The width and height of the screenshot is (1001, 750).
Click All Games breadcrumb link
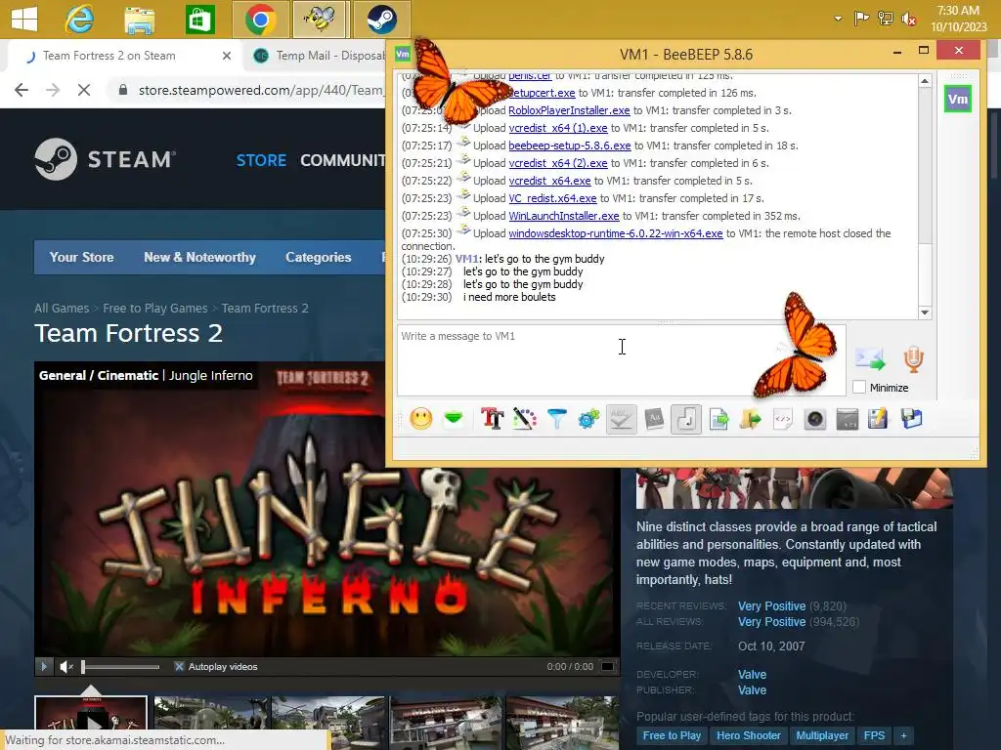(62, 308)
